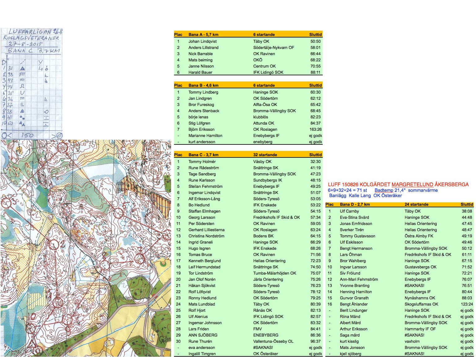This screenshot has height=357, width=476.
Task: Click the handwritten '150' on the control card
Action: pyautogui.click(x=27, y=135)
